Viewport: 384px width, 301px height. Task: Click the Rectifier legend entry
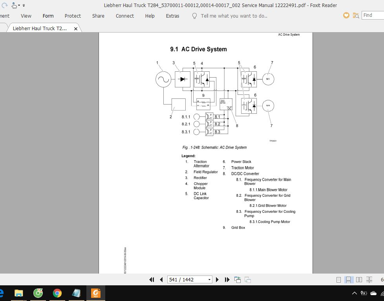pyautogui.click(x=200, y=178)
